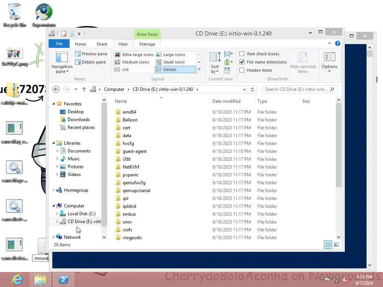The image size is (383, 287).
Task: Expand the Homegroup node
Action: coord(53,190)
